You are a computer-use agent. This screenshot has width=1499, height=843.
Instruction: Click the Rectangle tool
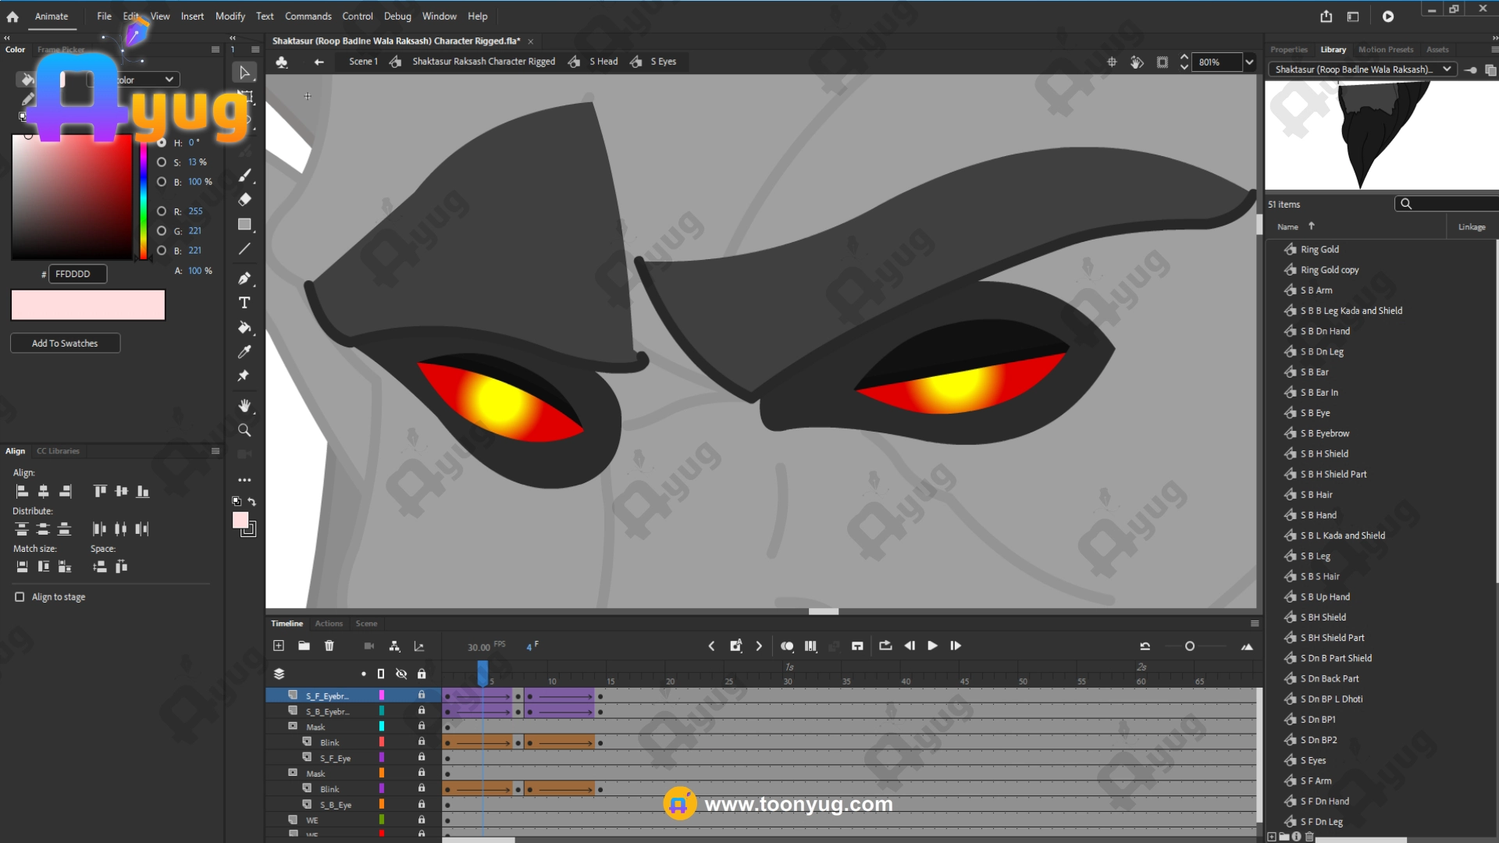244,225
